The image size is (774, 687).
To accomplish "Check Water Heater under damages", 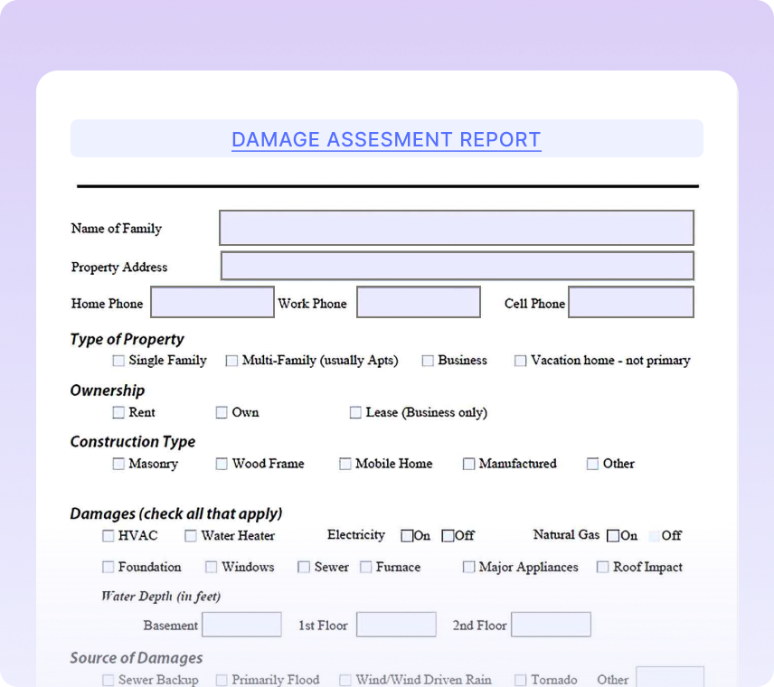I will 190,535.
